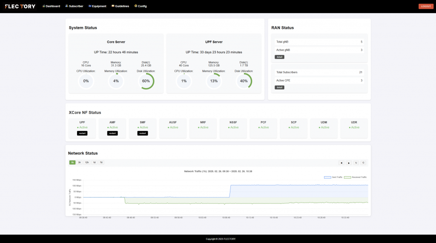Open gNB detail in RAN Status
Screen dimensions: 436x243
point(279,57)
